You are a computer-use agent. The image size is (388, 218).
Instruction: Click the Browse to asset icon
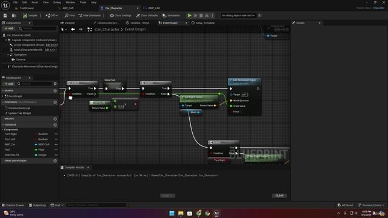pyautogui.click(x=14, y=16)
